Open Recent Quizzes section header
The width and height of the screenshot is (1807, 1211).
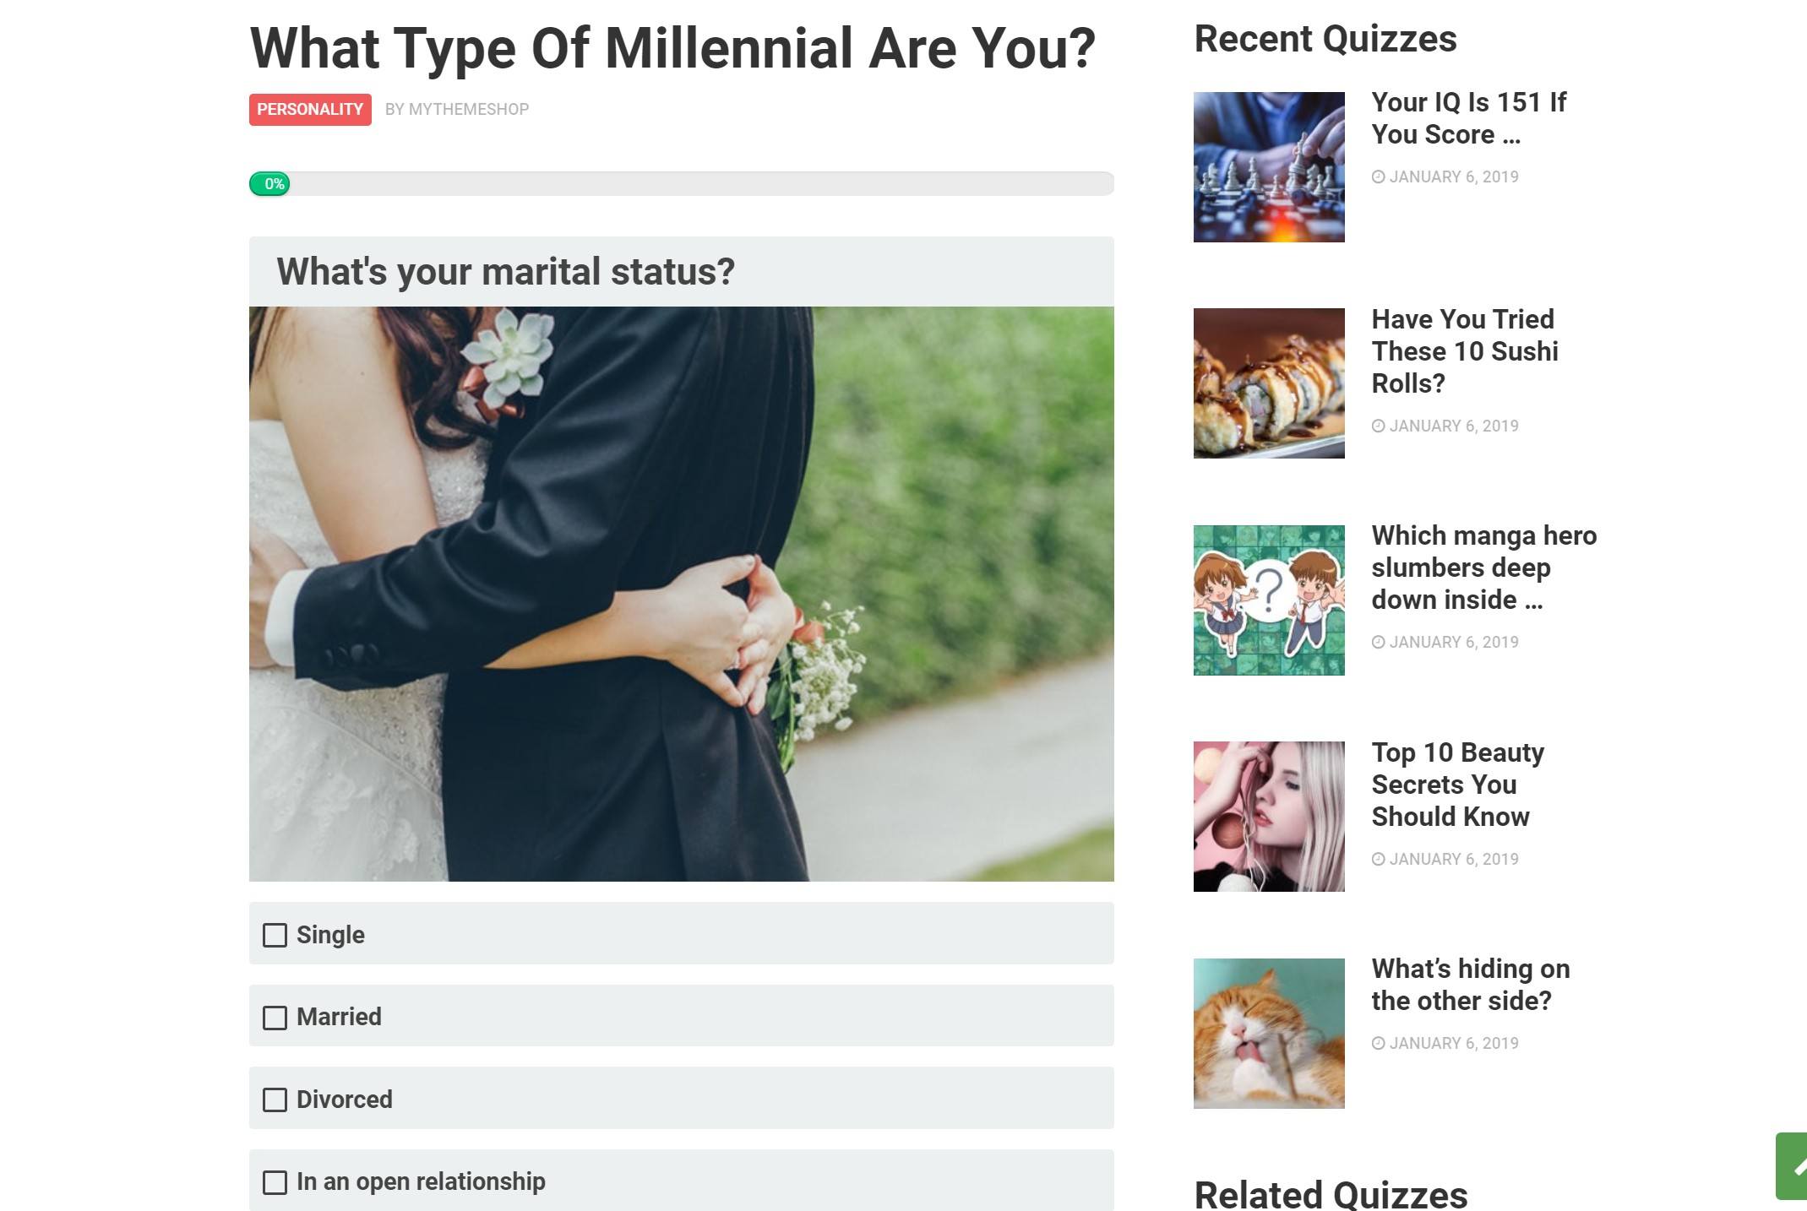(x=1325, y=38)
